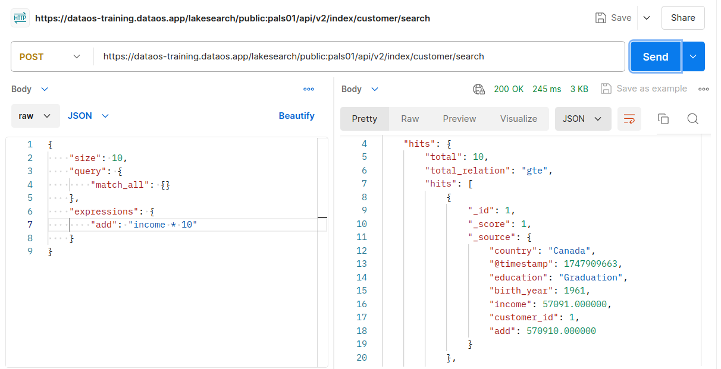Screen dimensions: 721x369
Task: Open the Send button options arrow
Action: click(693, 56)
